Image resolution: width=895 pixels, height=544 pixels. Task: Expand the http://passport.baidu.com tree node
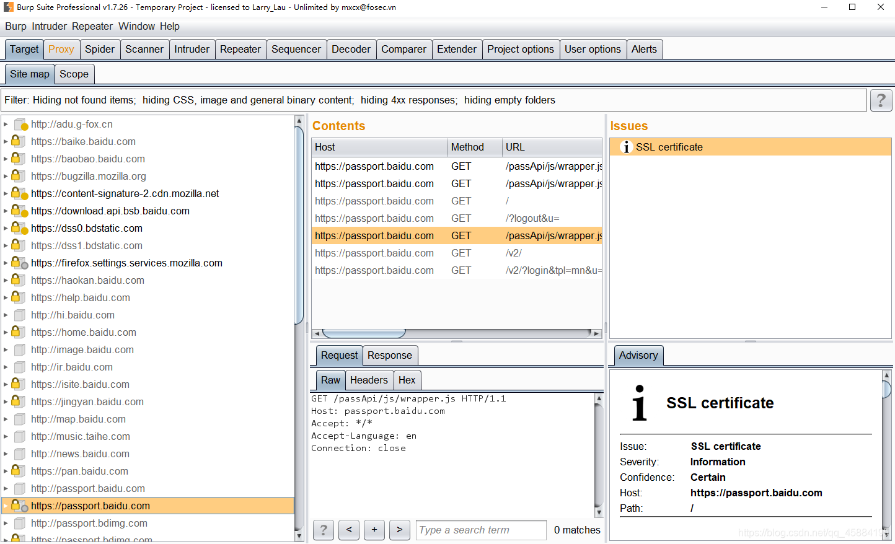[x=6, y=488]
